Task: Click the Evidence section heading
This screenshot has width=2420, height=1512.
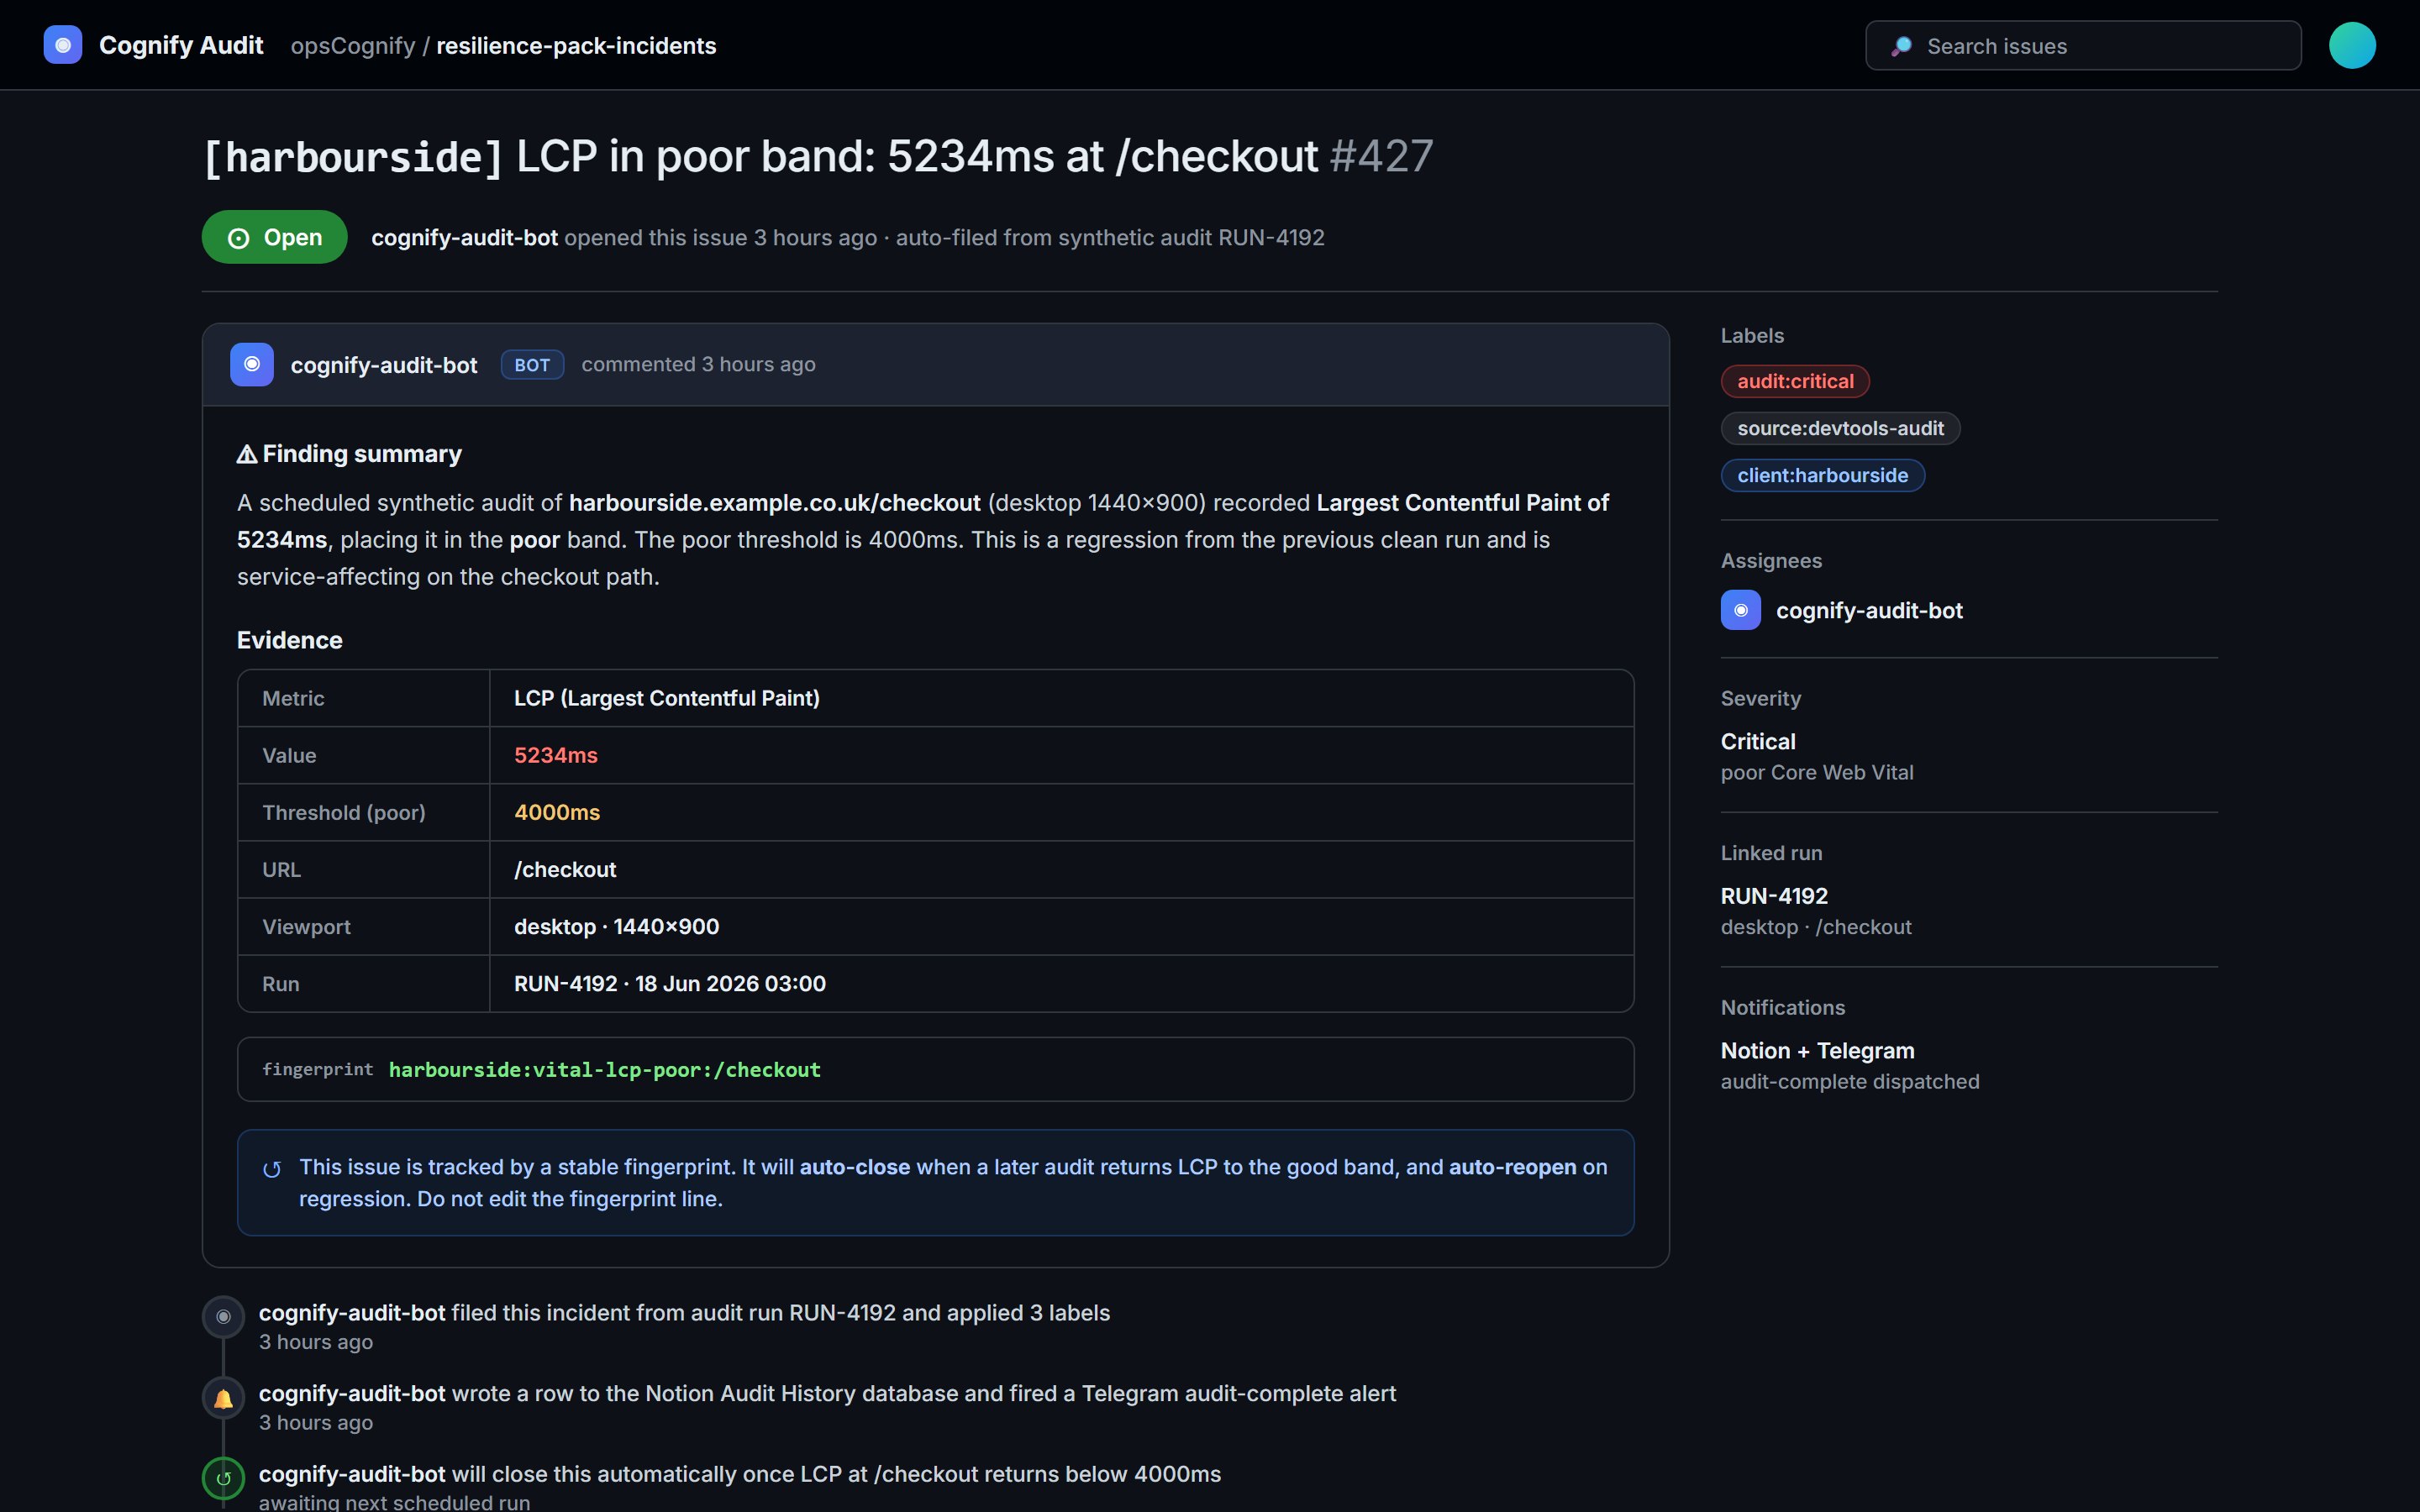Action: click(290, 640)
